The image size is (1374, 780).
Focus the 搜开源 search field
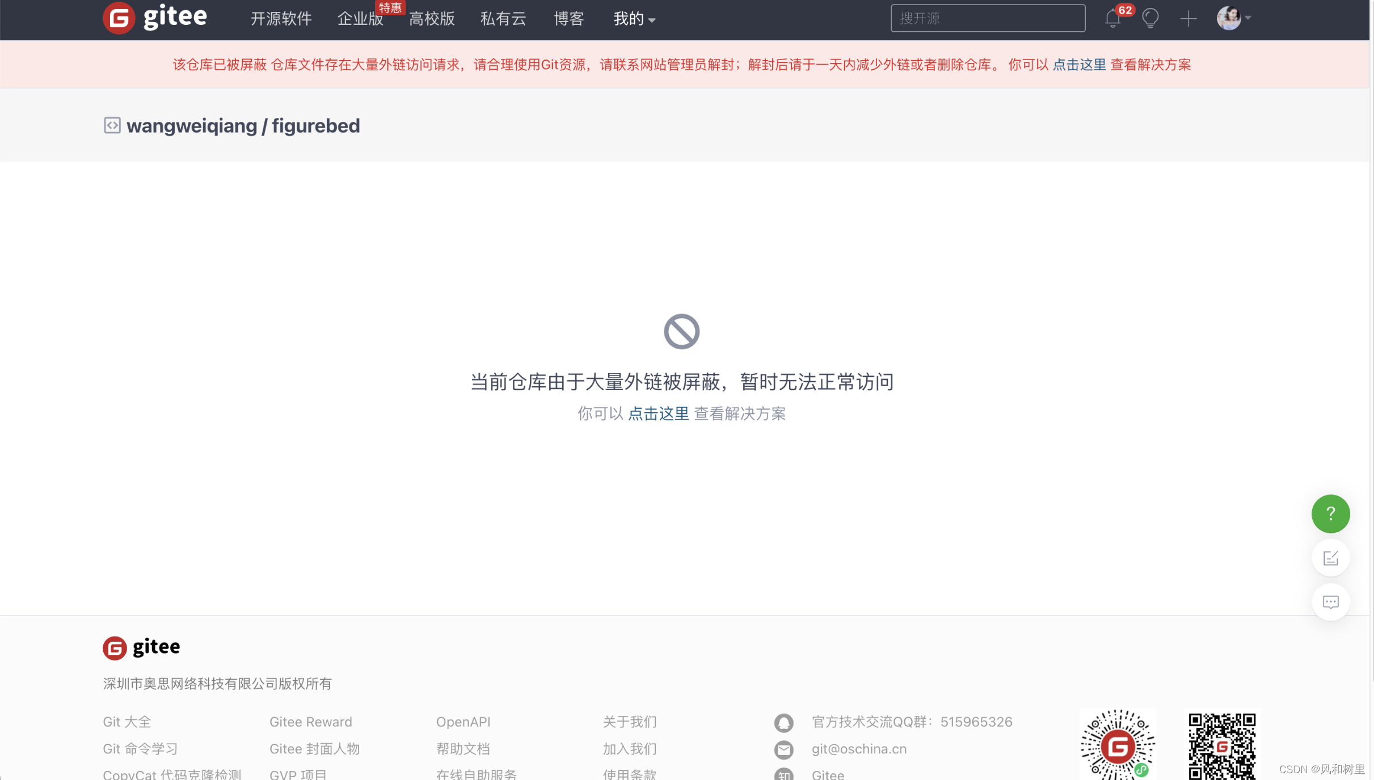point(988,18)
